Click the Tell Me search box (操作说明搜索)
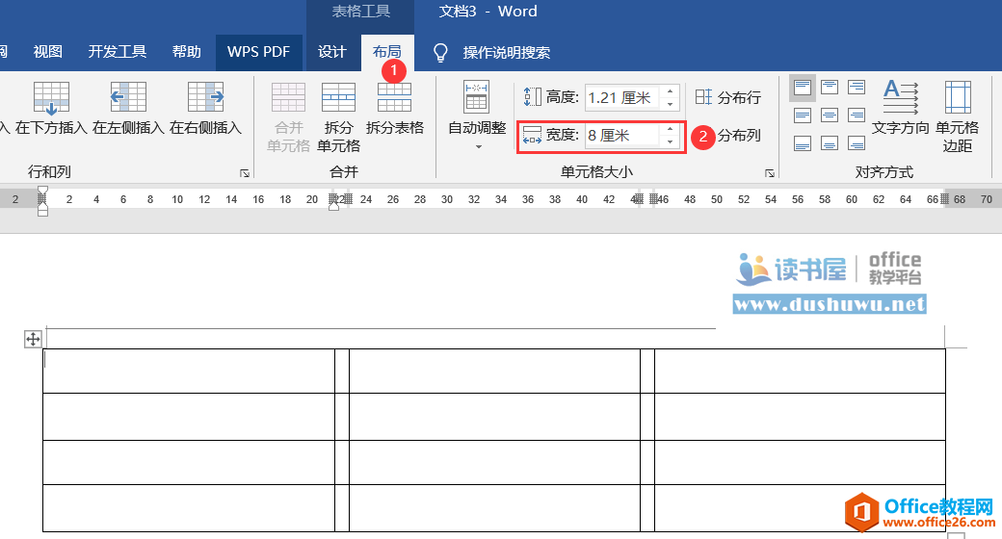1002x539 pixels. (507, 52)
